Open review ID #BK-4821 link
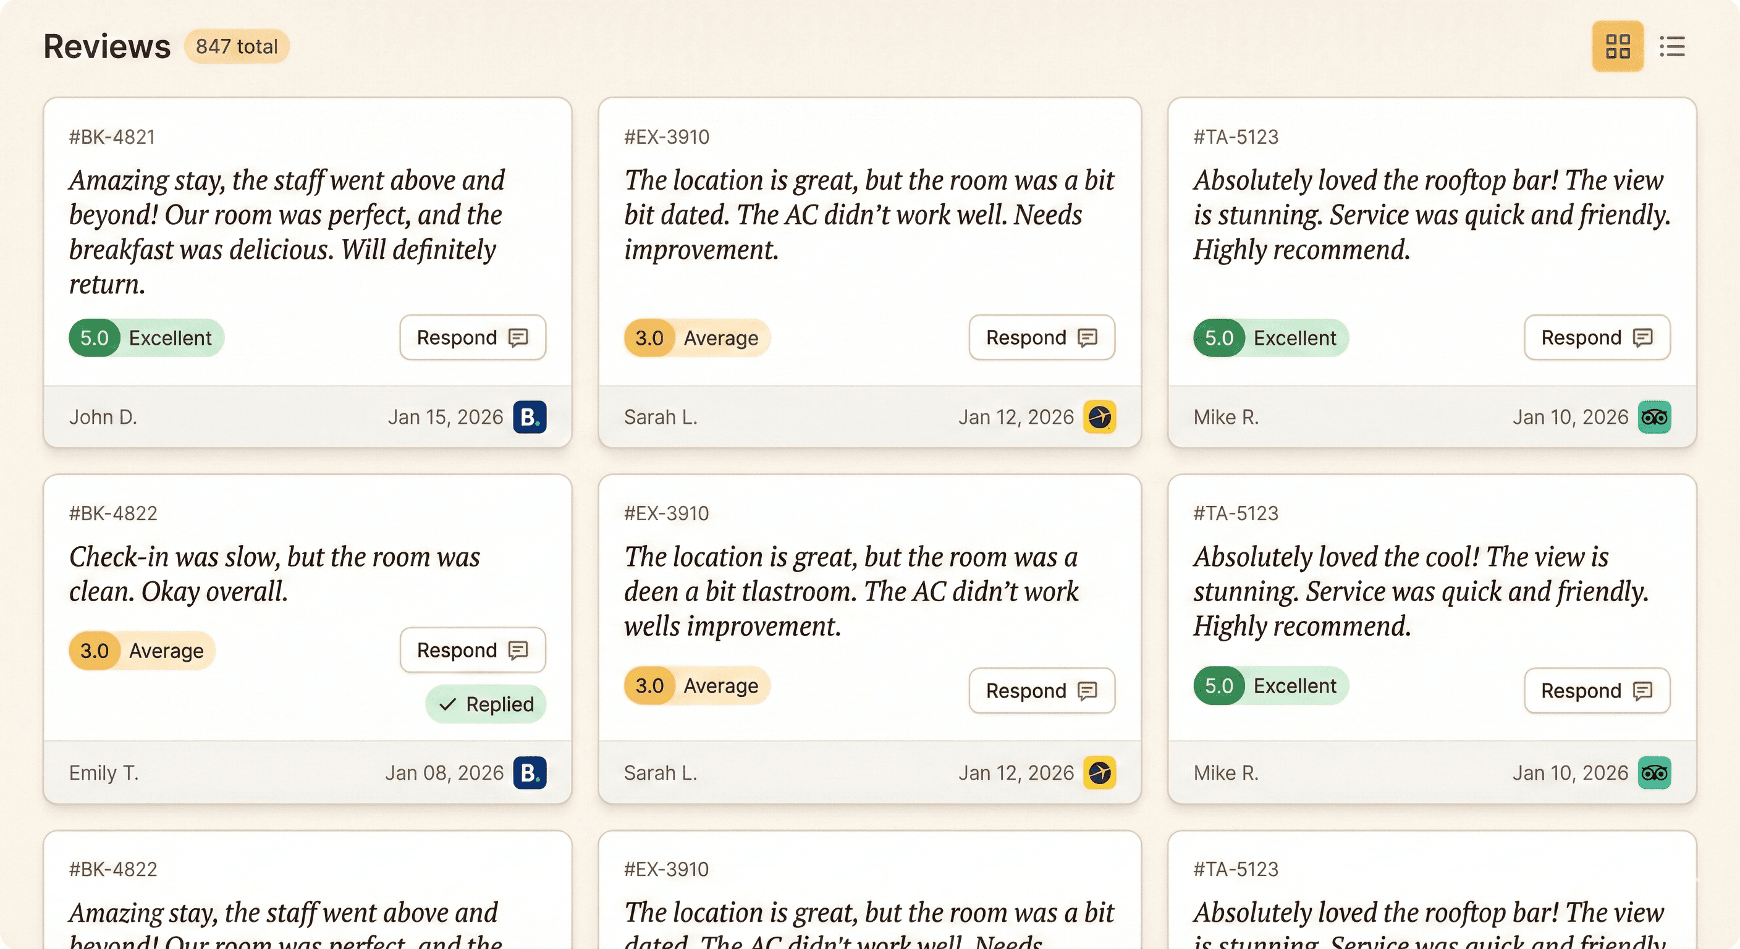 pyautogui.click(x=112, y=137)
